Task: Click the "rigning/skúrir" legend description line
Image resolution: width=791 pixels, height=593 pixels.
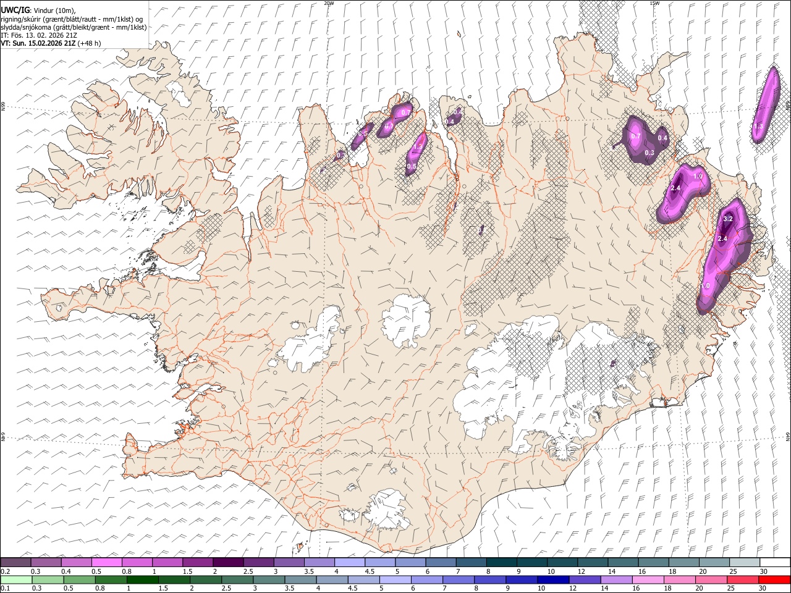Action: click(72, 19)
